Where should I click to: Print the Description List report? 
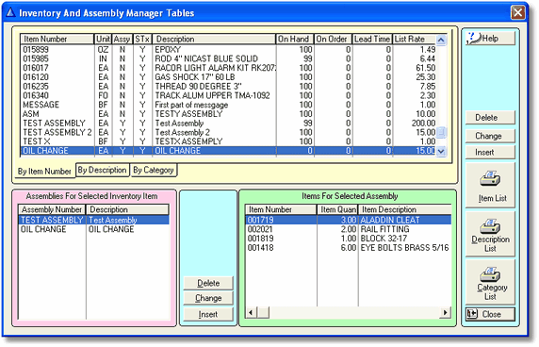[490, 234]
